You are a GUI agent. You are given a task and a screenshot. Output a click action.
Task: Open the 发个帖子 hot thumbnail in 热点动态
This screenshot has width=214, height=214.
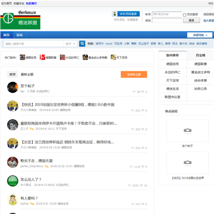click(x=187, y=131)
